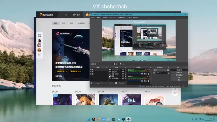Mute the microphone/Aux speaker icon
This screenshot has height=122, width=217.
(145, 74)
